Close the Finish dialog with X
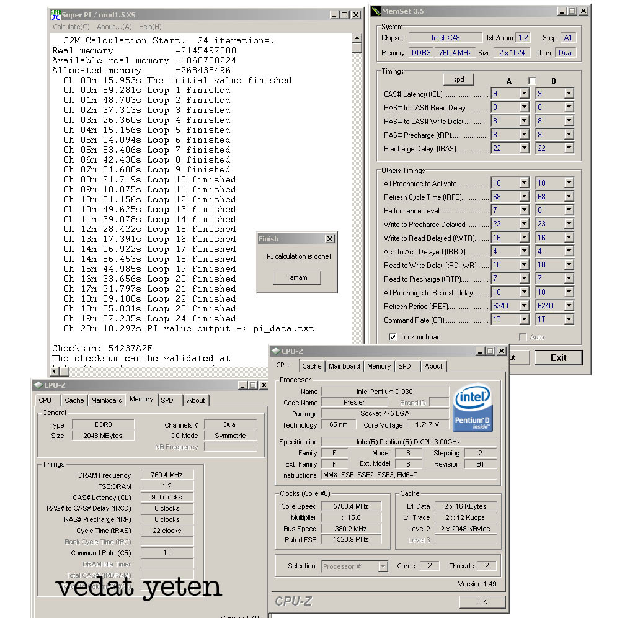The image size is (617, 618). pos(330,238)
